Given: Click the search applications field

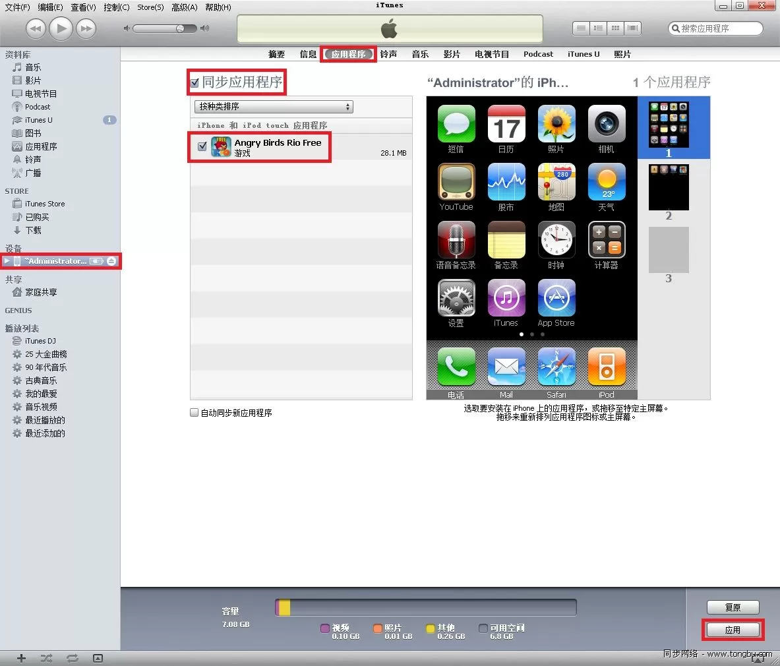Looking at the screenshot, I should click(715, 28).
